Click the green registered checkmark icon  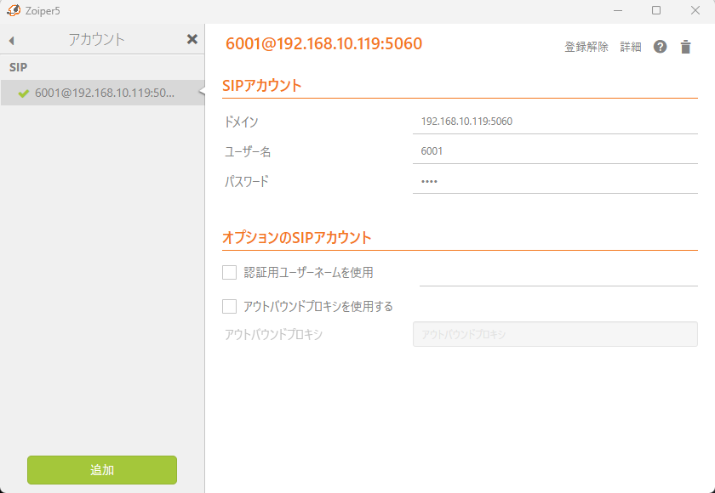[x=24, y=93]
